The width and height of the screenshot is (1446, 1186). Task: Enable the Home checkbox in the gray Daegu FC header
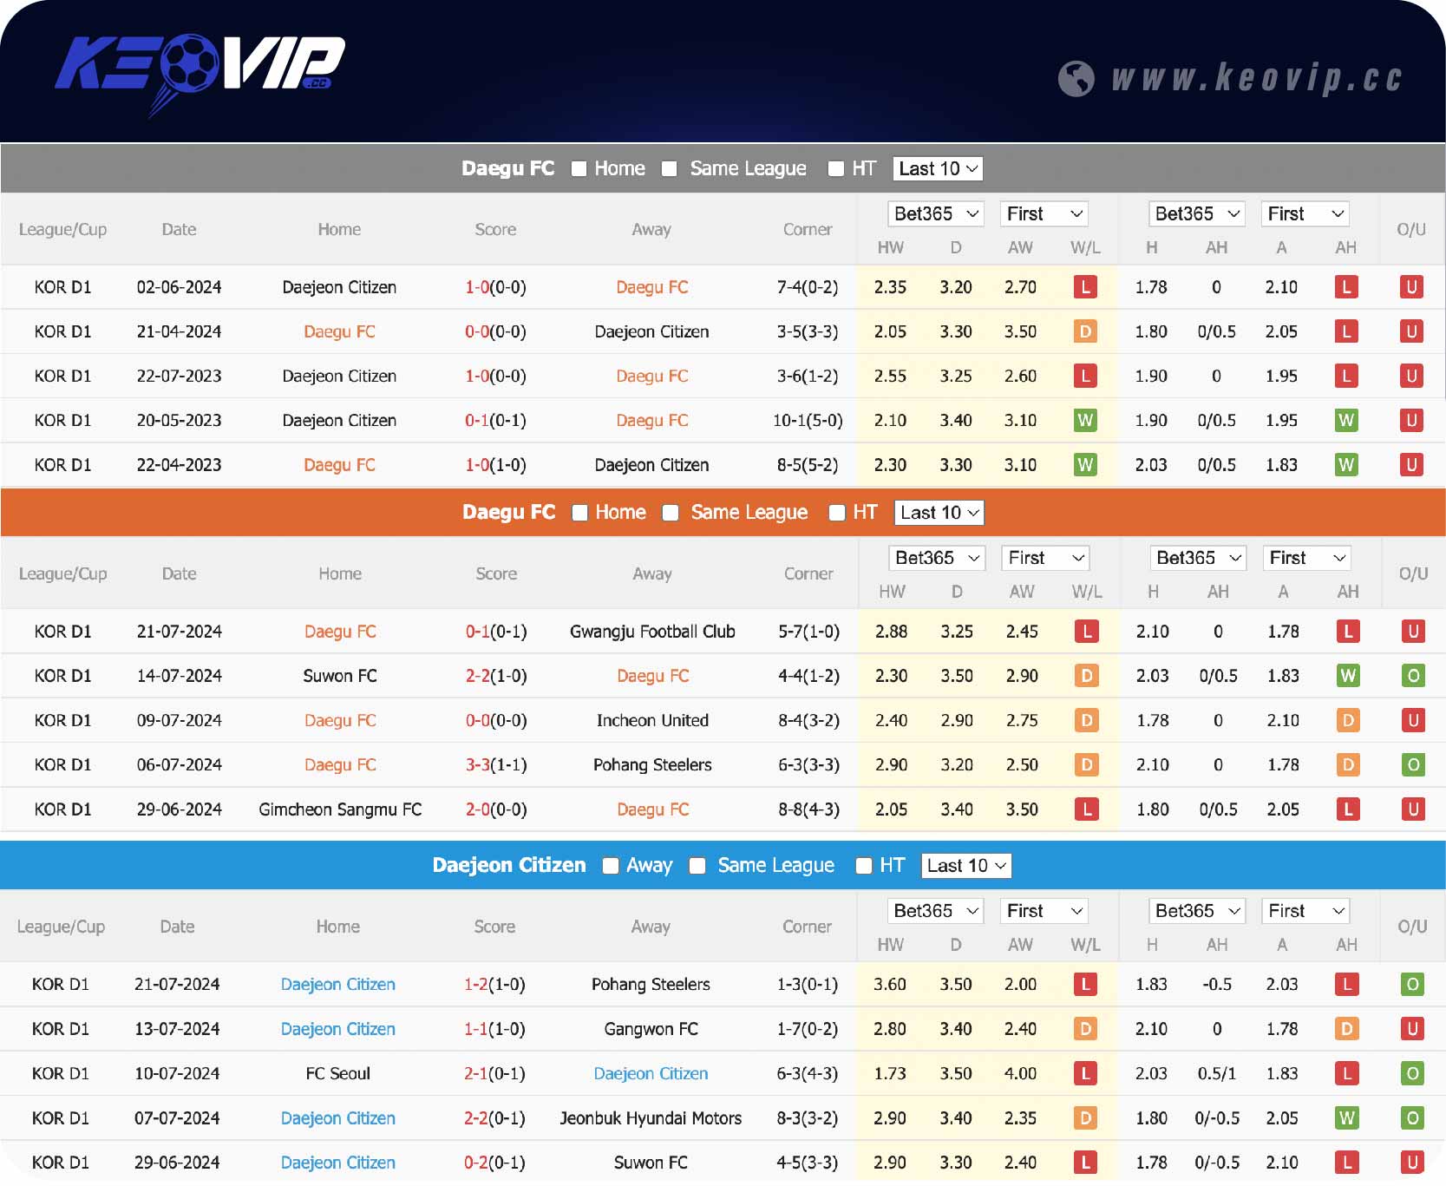point(579,169)
